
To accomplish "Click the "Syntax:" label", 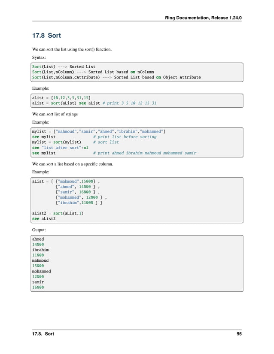I will pyautogui.click(x=39, y=57).
